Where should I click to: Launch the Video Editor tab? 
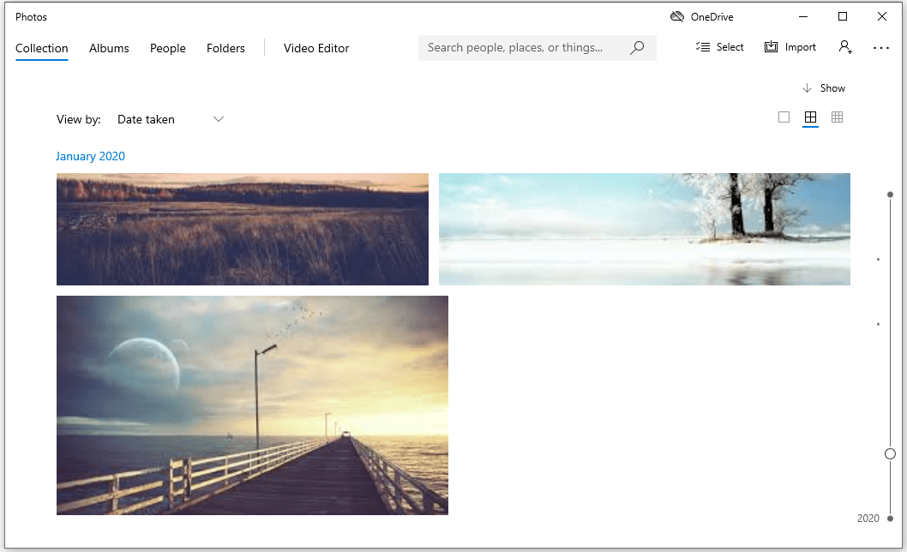point(316,48)
